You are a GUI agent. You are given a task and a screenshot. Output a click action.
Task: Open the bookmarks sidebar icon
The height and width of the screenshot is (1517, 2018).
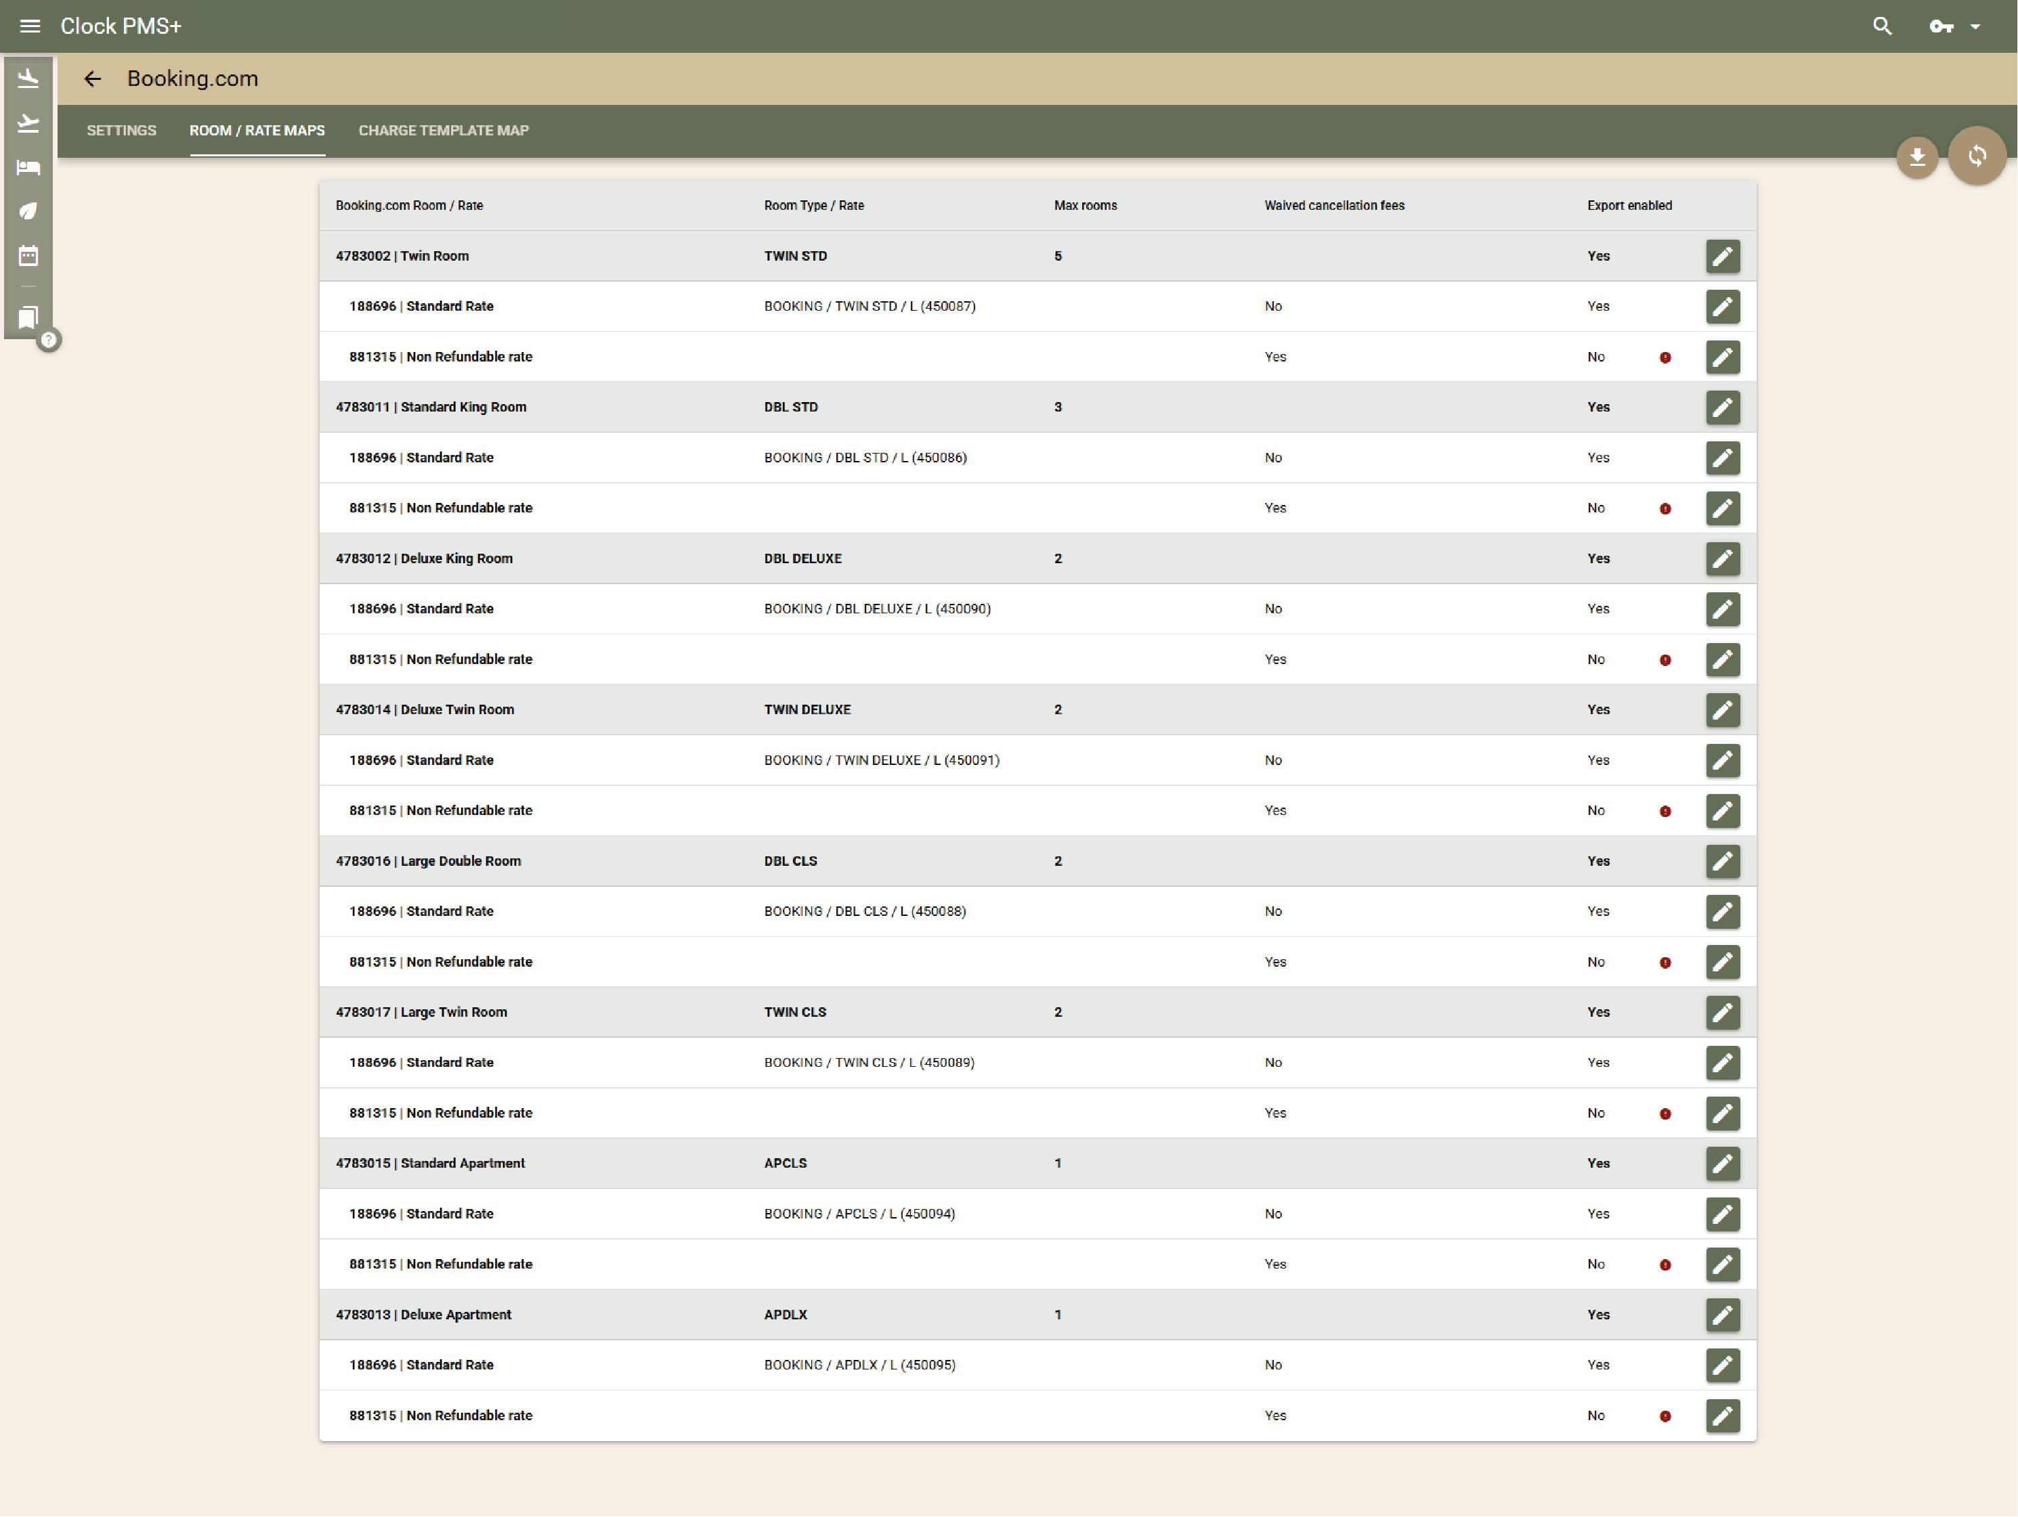tap(28, 317)
